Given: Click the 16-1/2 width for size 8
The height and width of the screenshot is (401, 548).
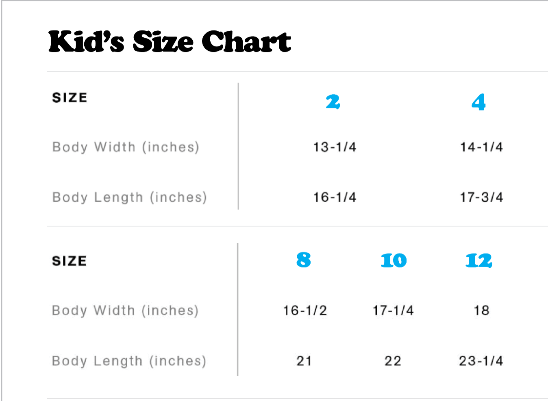Looking at the screenshot, I should 305,310.
